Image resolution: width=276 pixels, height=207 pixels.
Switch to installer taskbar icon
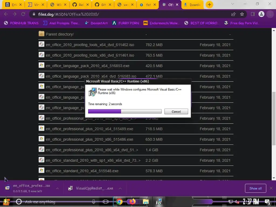pyautogui.click(x=159, y=202)
